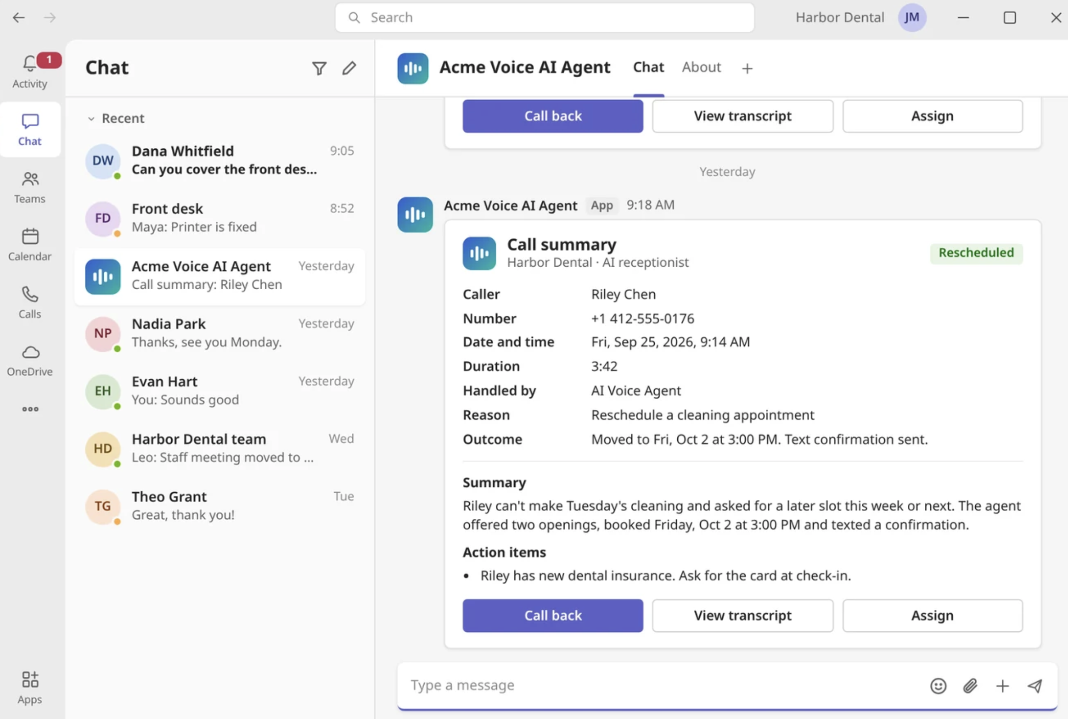Start a new chat with compose icon
Image resolution: width=1068 pixels, height=719 pixels.
(x=349, y=68)
